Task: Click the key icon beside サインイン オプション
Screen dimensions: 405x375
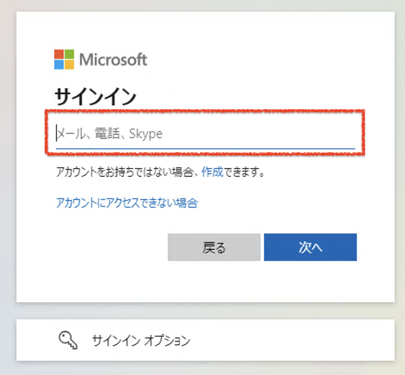Action: [67, 341]
